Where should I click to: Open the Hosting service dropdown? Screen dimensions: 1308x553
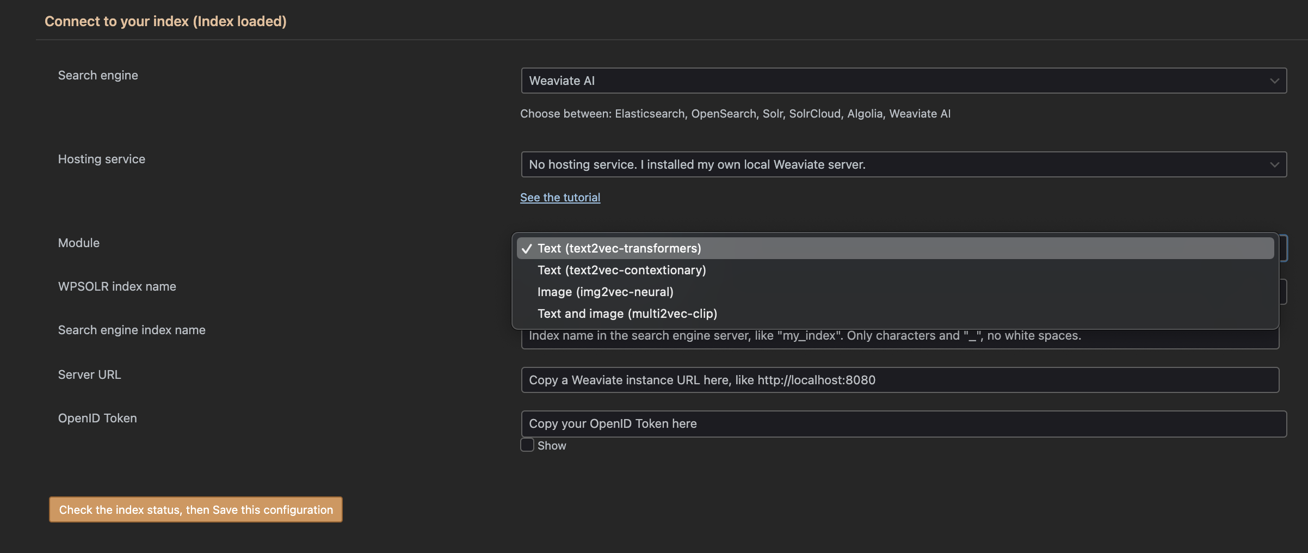coord(903,164)
